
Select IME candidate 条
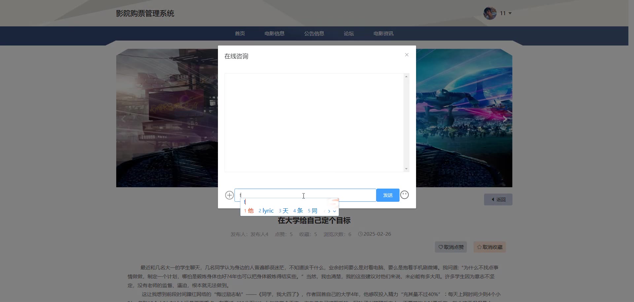(298, 211)
